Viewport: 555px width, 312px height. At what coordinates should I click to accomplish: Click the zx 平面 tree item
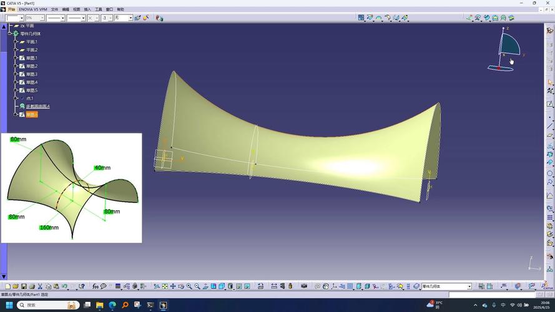pos(27,26)
